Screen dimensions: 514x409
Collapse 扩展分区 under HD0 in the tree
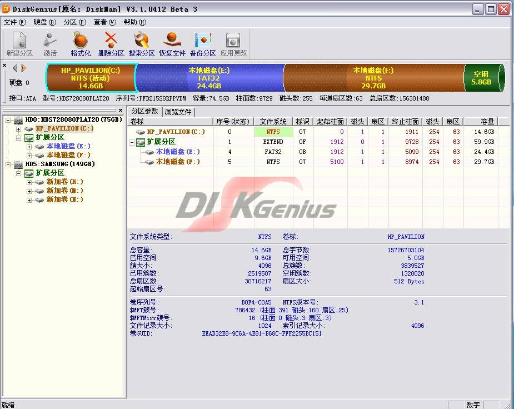tap(19, 138)
